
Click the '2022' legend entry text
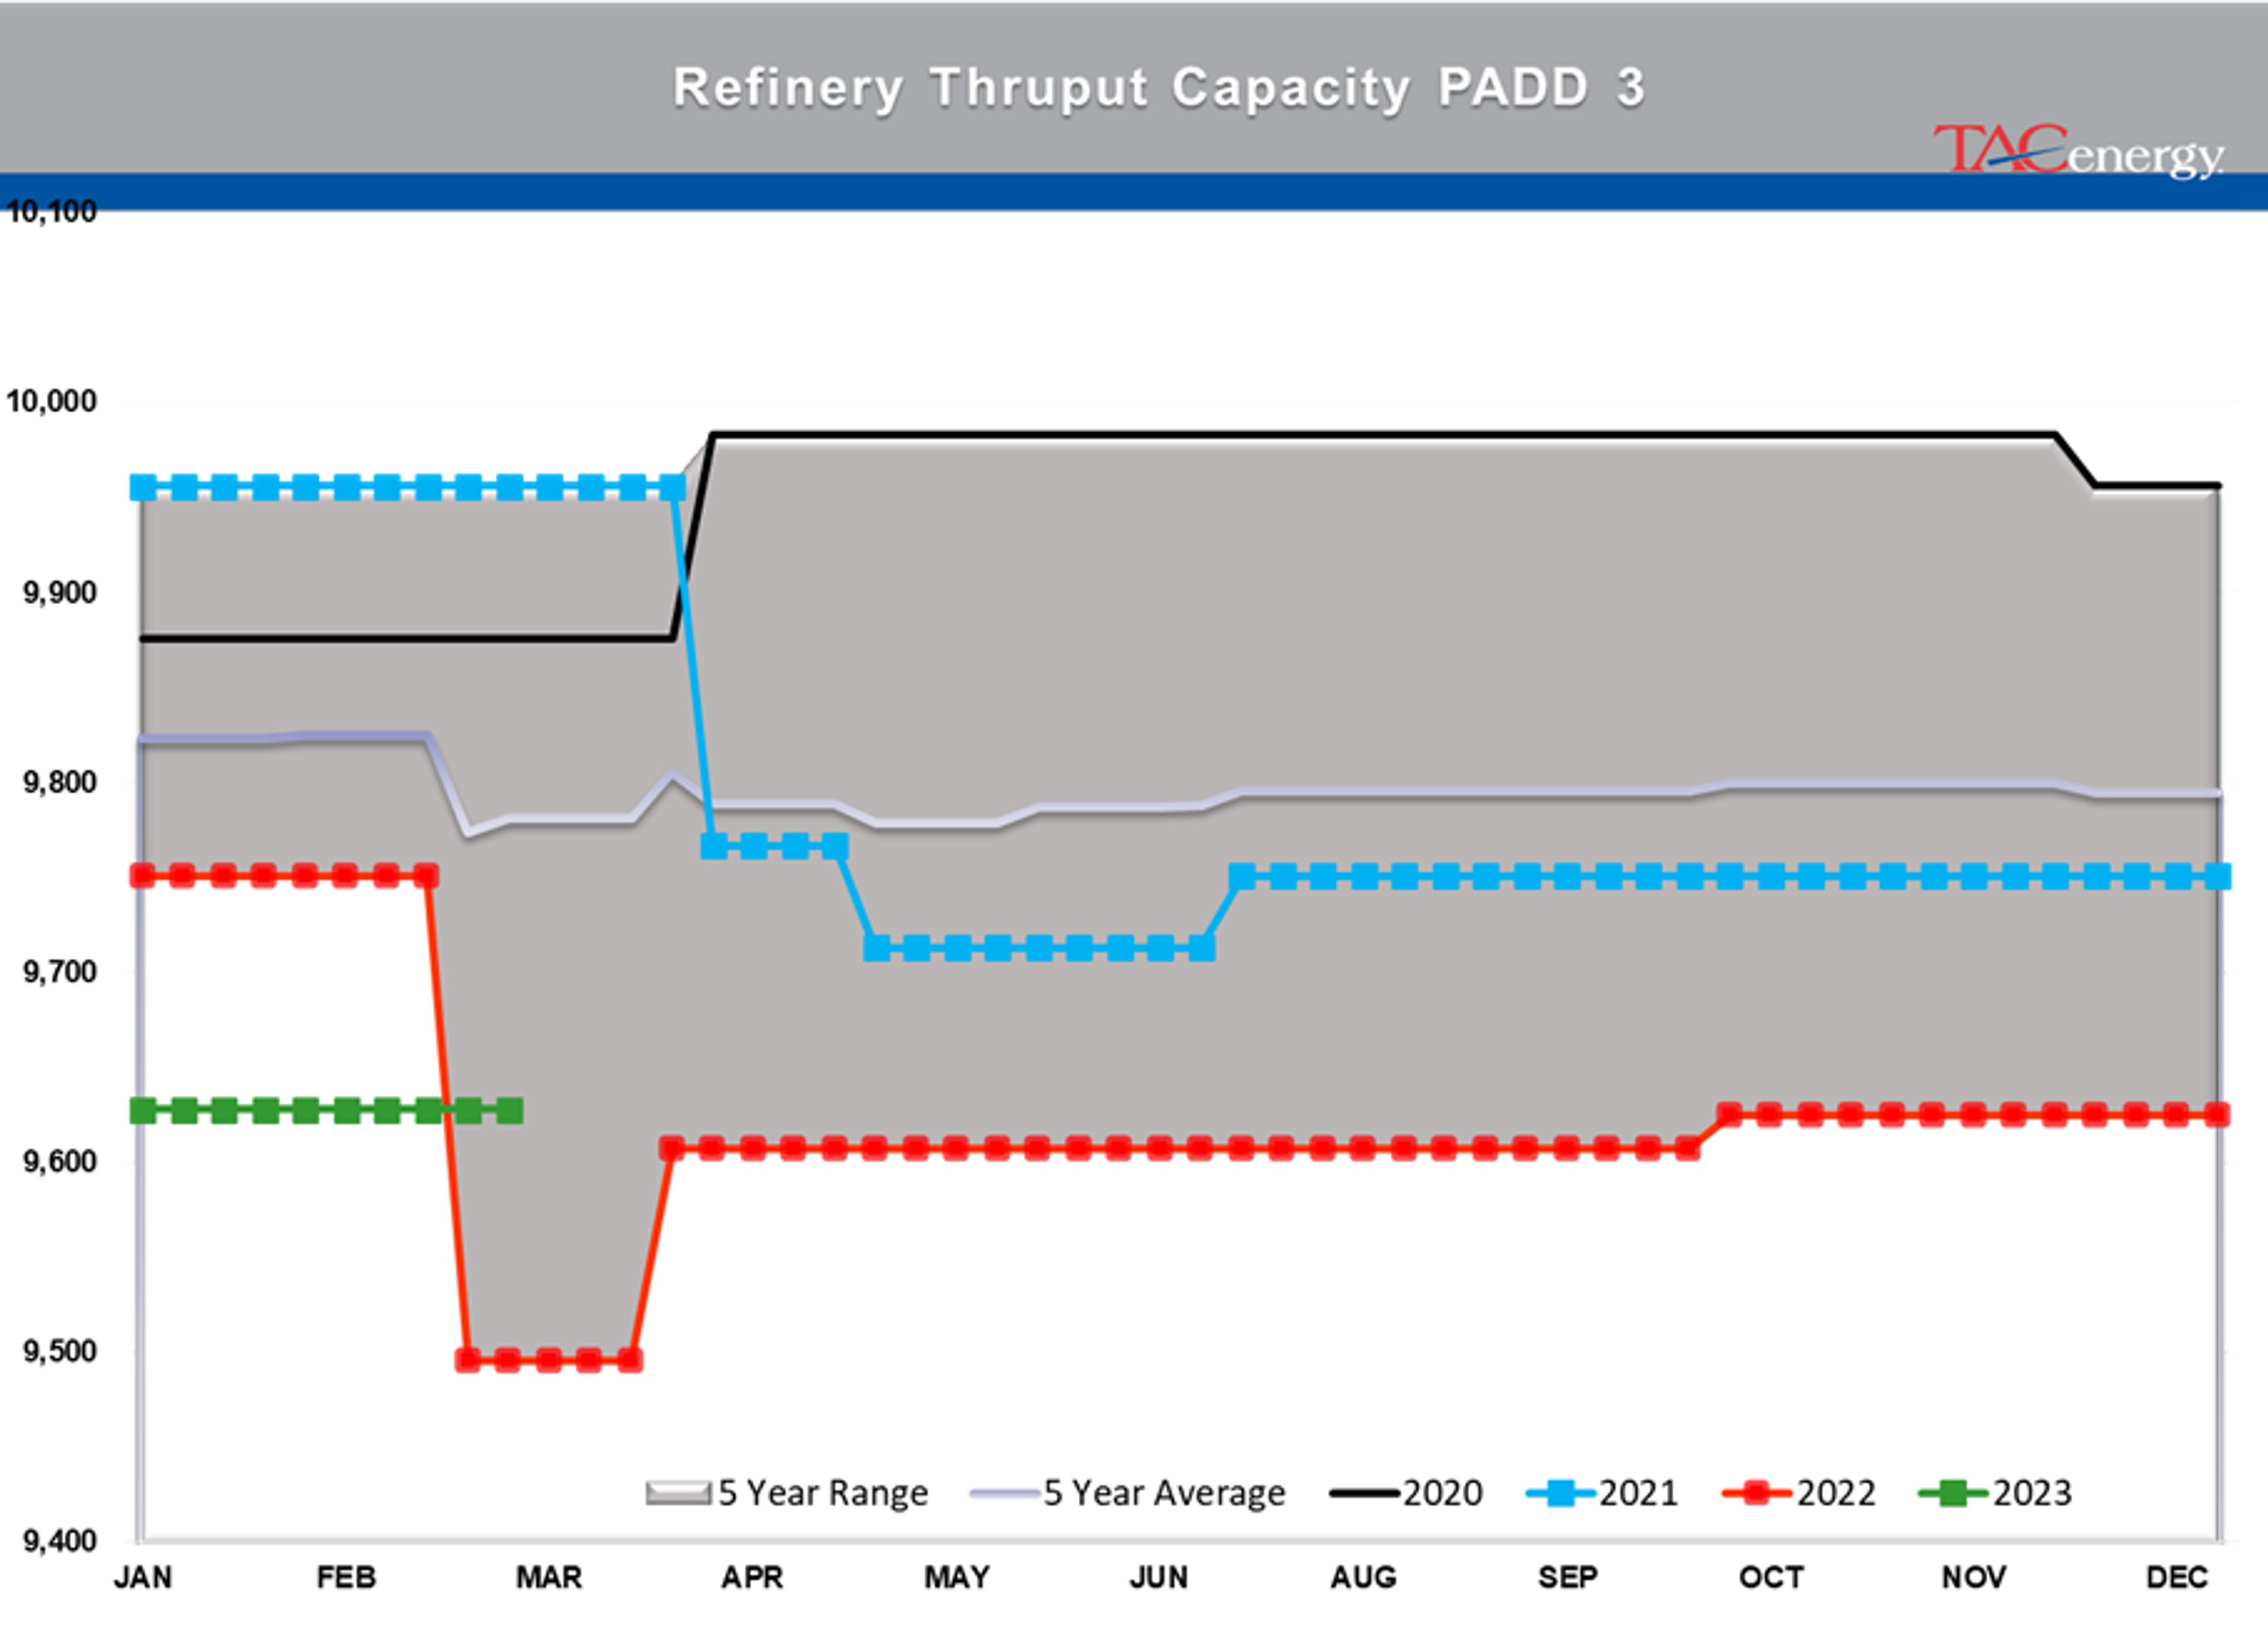click(x=1835, y=1493)
